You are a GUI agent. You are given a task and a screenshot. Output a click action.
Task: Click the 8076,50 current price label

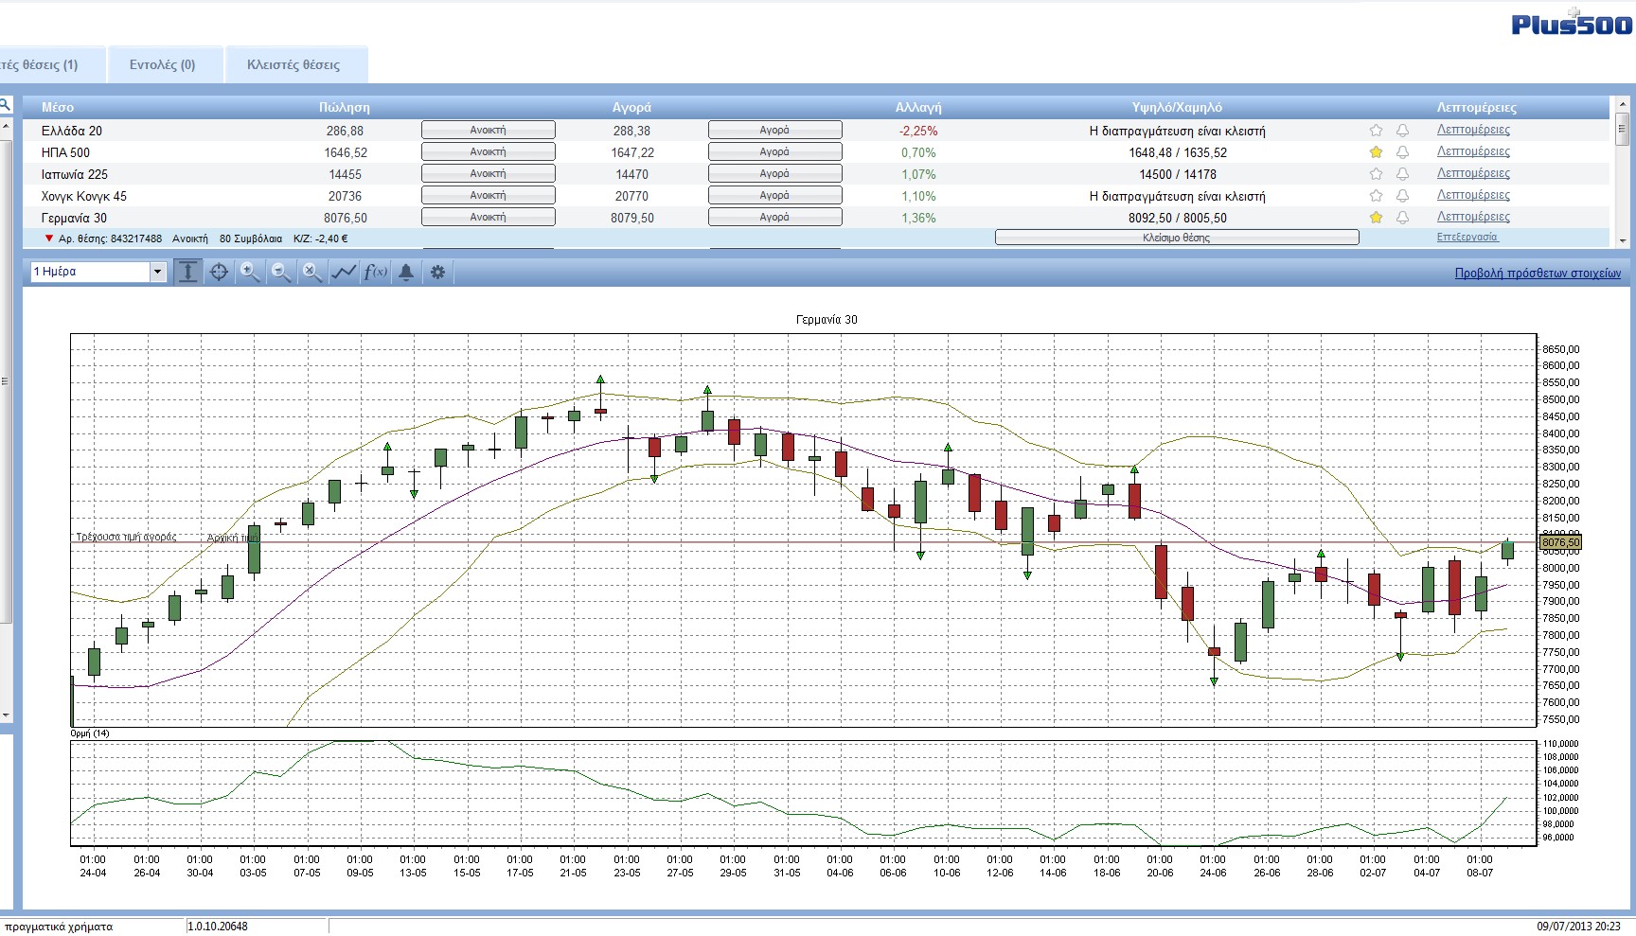[x=1560, y=542]
